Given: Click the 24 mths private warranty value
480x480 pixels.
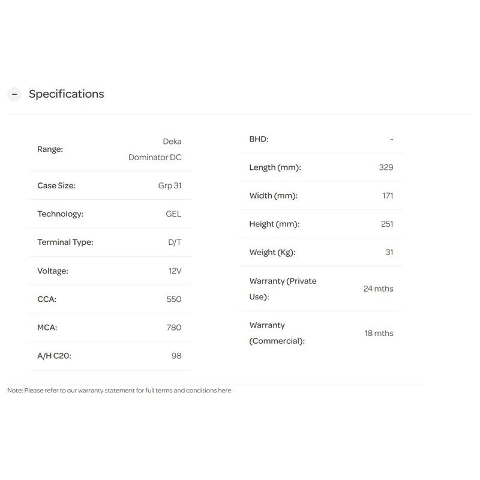Looking at the screenshot, I should 379,289.
